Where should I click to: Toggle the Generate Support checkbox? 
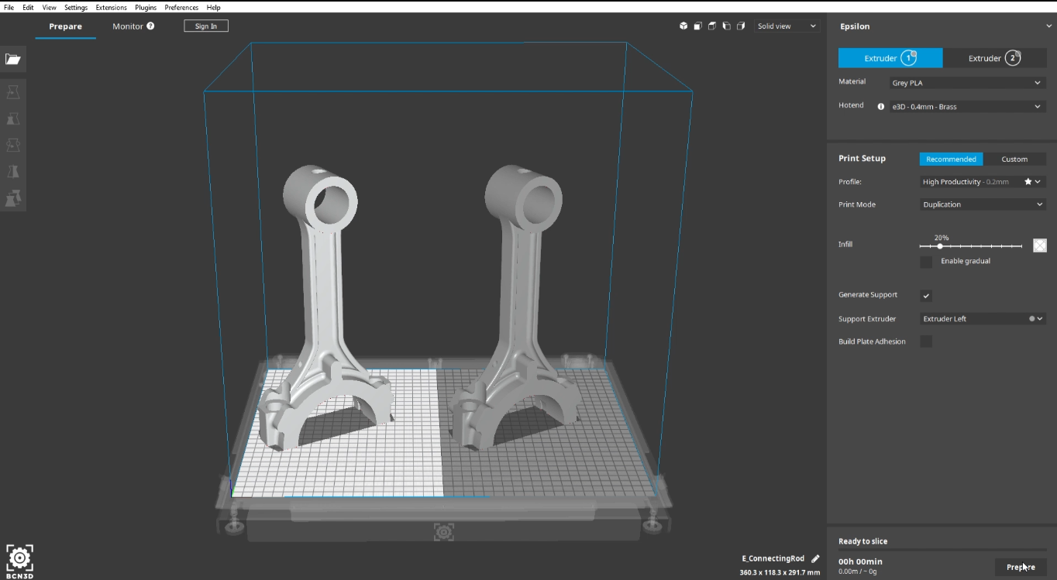pyautogui.click(x=926, y=295)
